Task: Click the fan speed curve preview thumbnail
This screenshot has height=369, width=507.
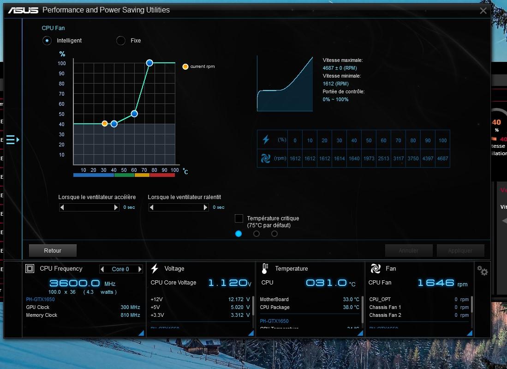Action: click(x=285, y=84)
